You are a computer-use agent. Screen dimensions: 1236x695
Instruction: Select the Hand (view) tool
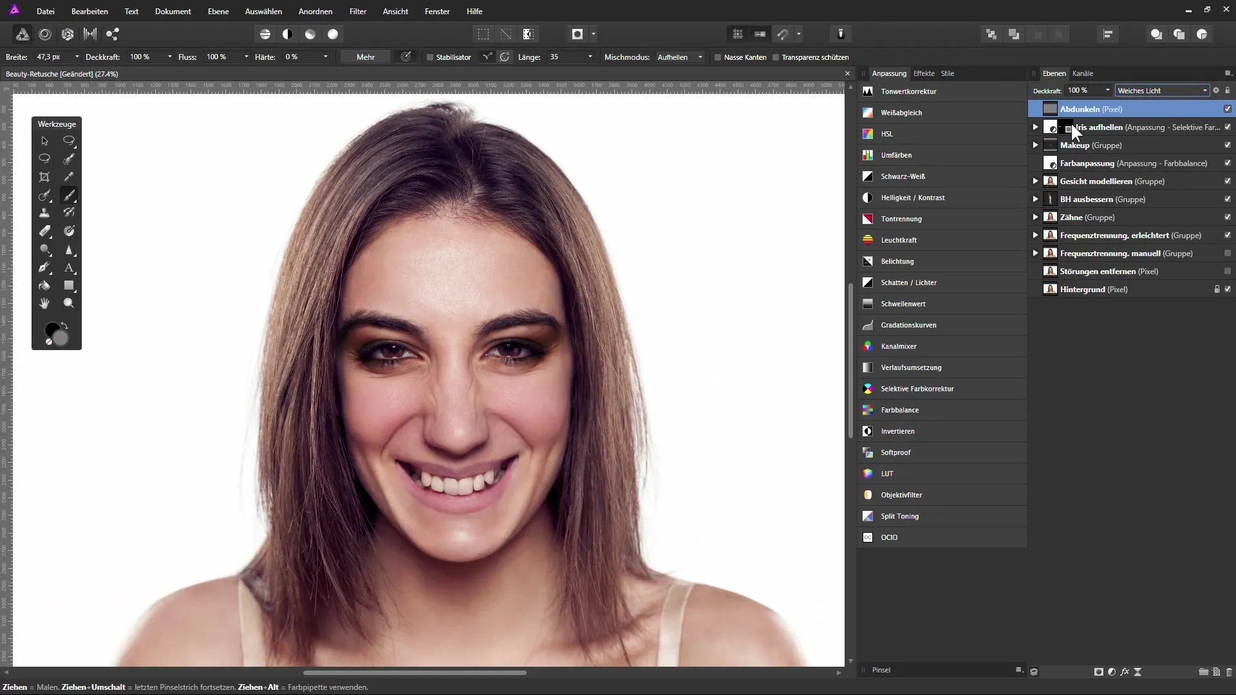click(44, 303)
